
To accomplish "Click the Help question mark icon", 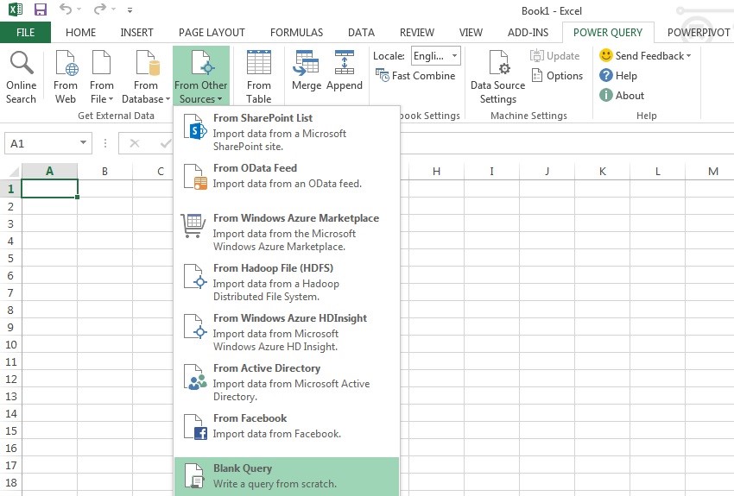I will 605,75.
